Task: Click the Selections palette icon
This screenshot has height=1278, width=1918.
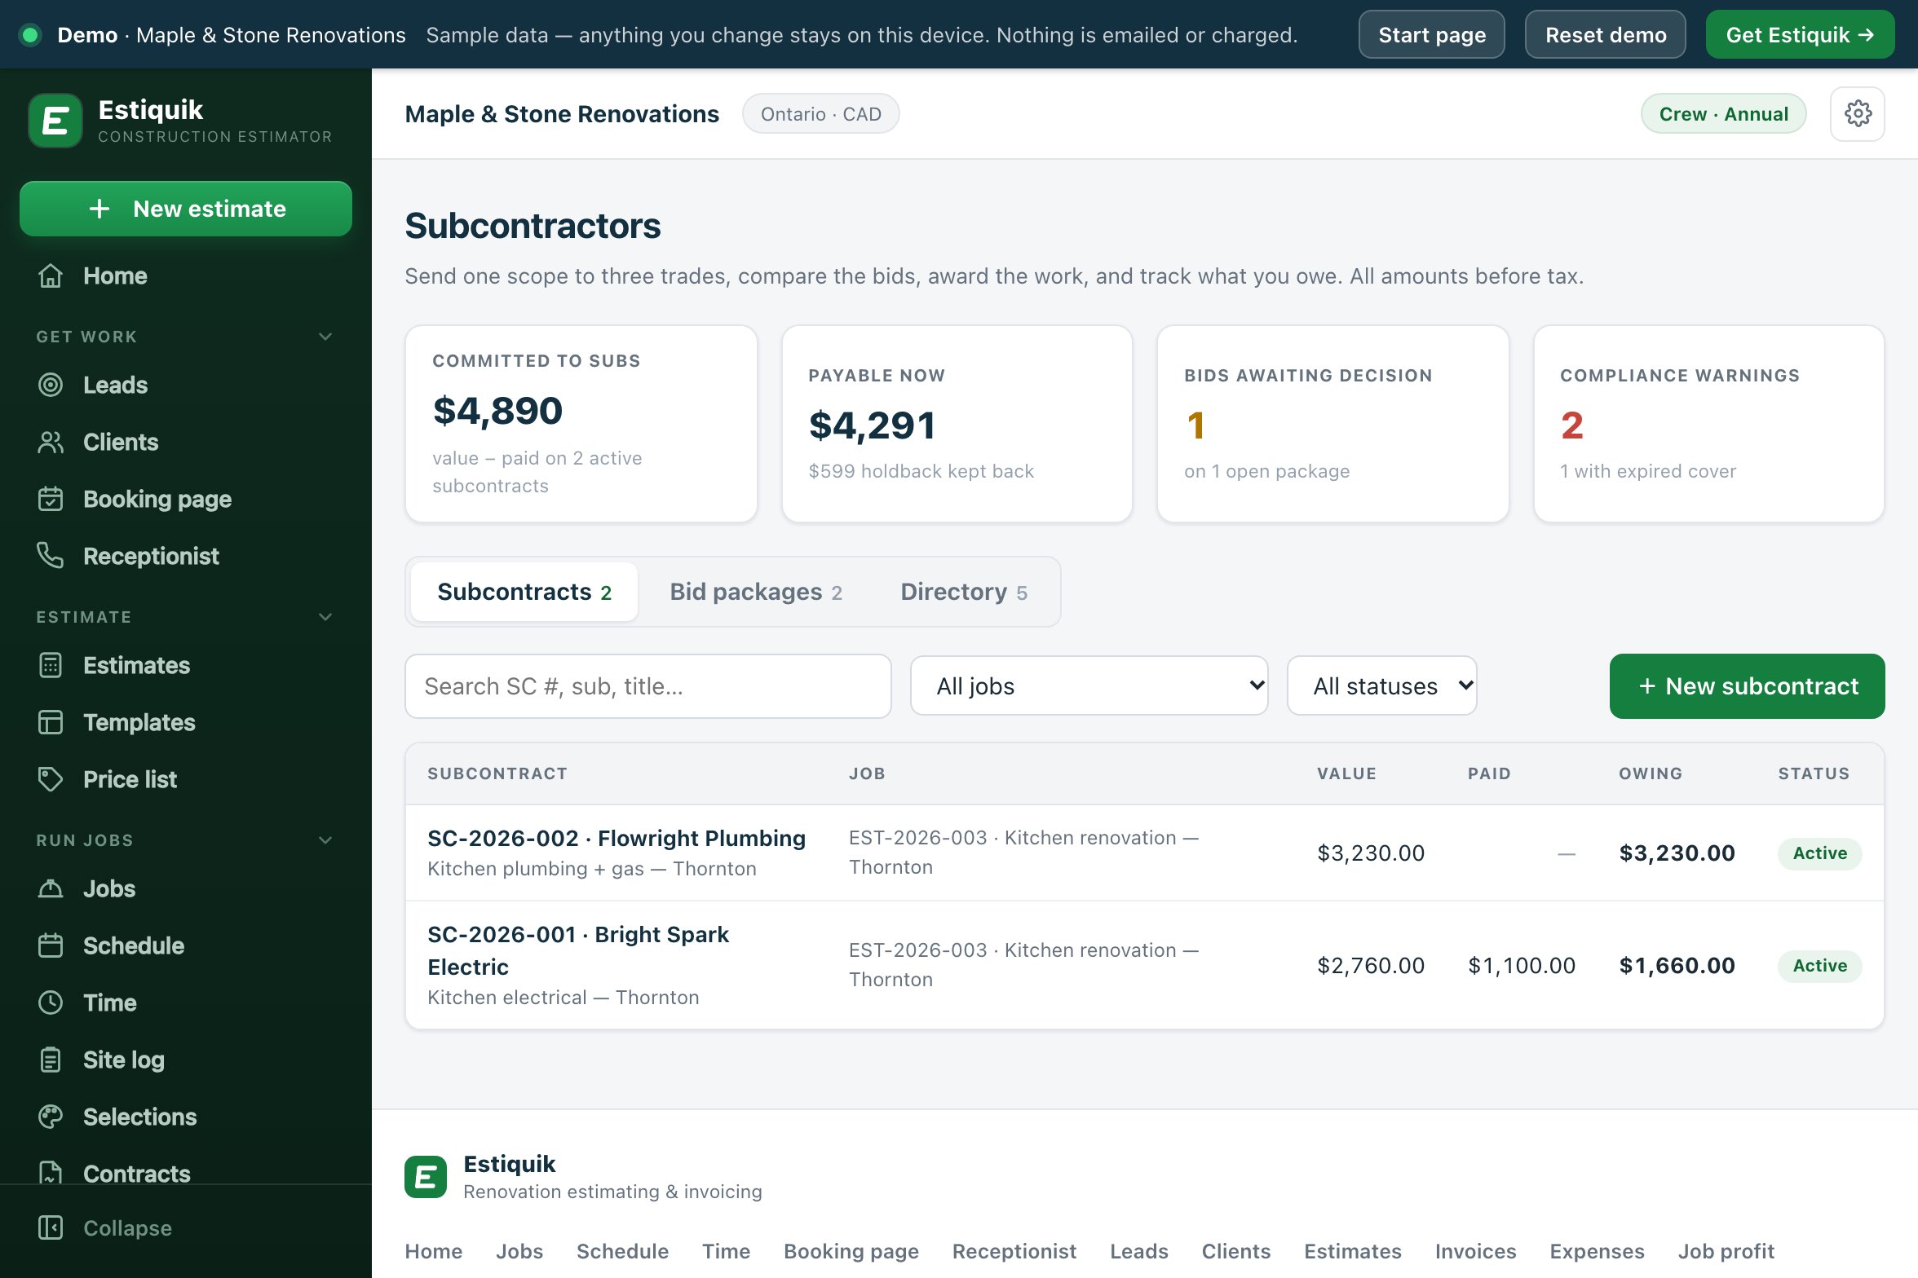Action: tap(51, 1117)
